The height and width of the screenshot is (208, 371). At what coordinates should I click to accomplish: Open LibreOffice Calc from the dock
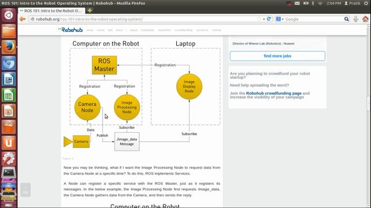(9, 95)
